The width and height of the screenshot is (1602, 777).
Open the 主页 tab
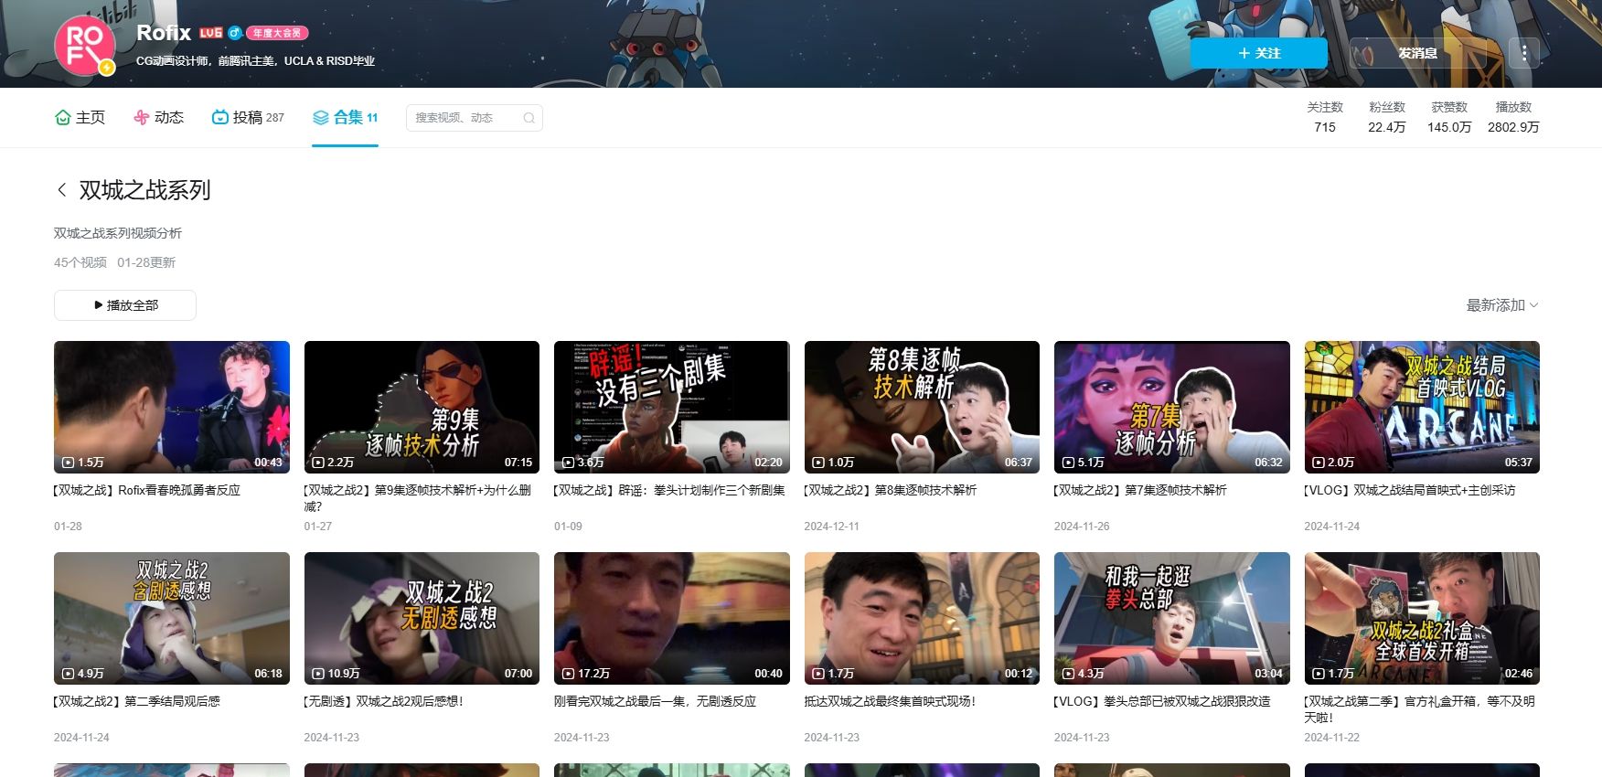point(80,117)
